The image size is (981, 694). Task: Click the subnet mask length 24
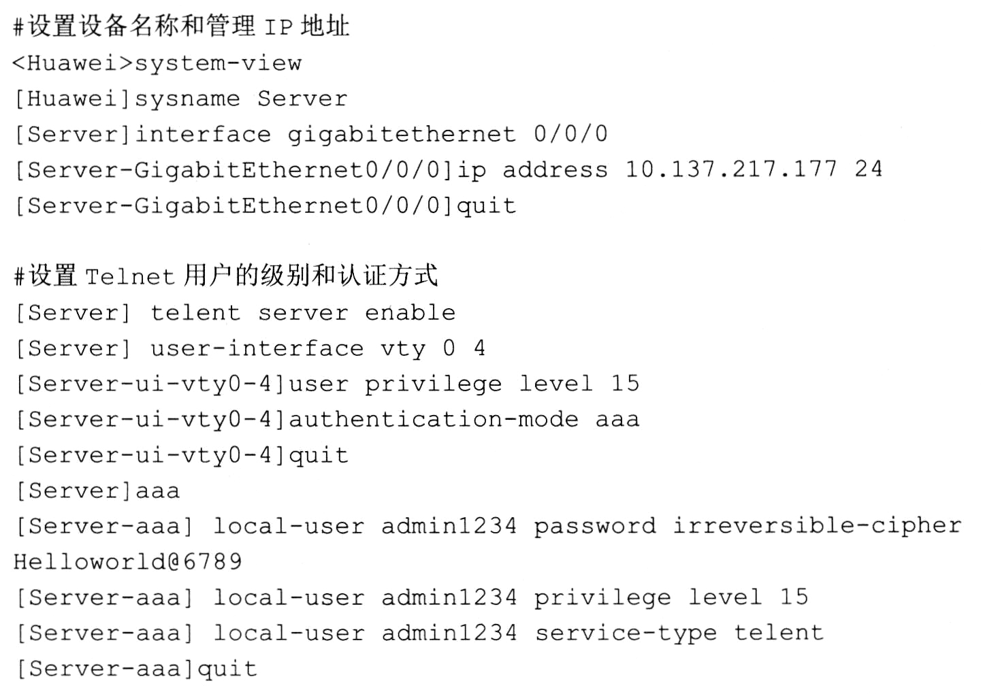tap(868, 169)
